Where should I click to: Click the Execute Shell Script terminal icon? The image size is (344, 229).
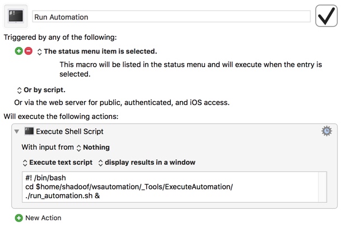click(29, 131)
